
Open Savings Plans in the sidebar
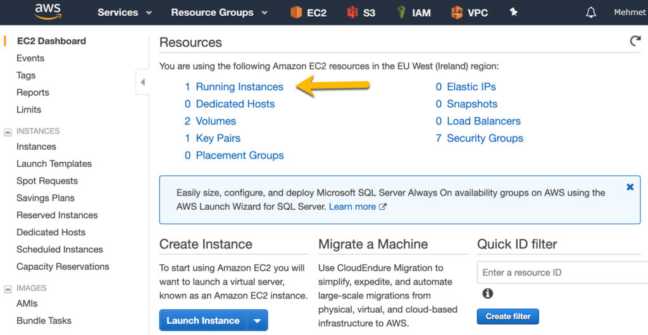tap(46, 198)
